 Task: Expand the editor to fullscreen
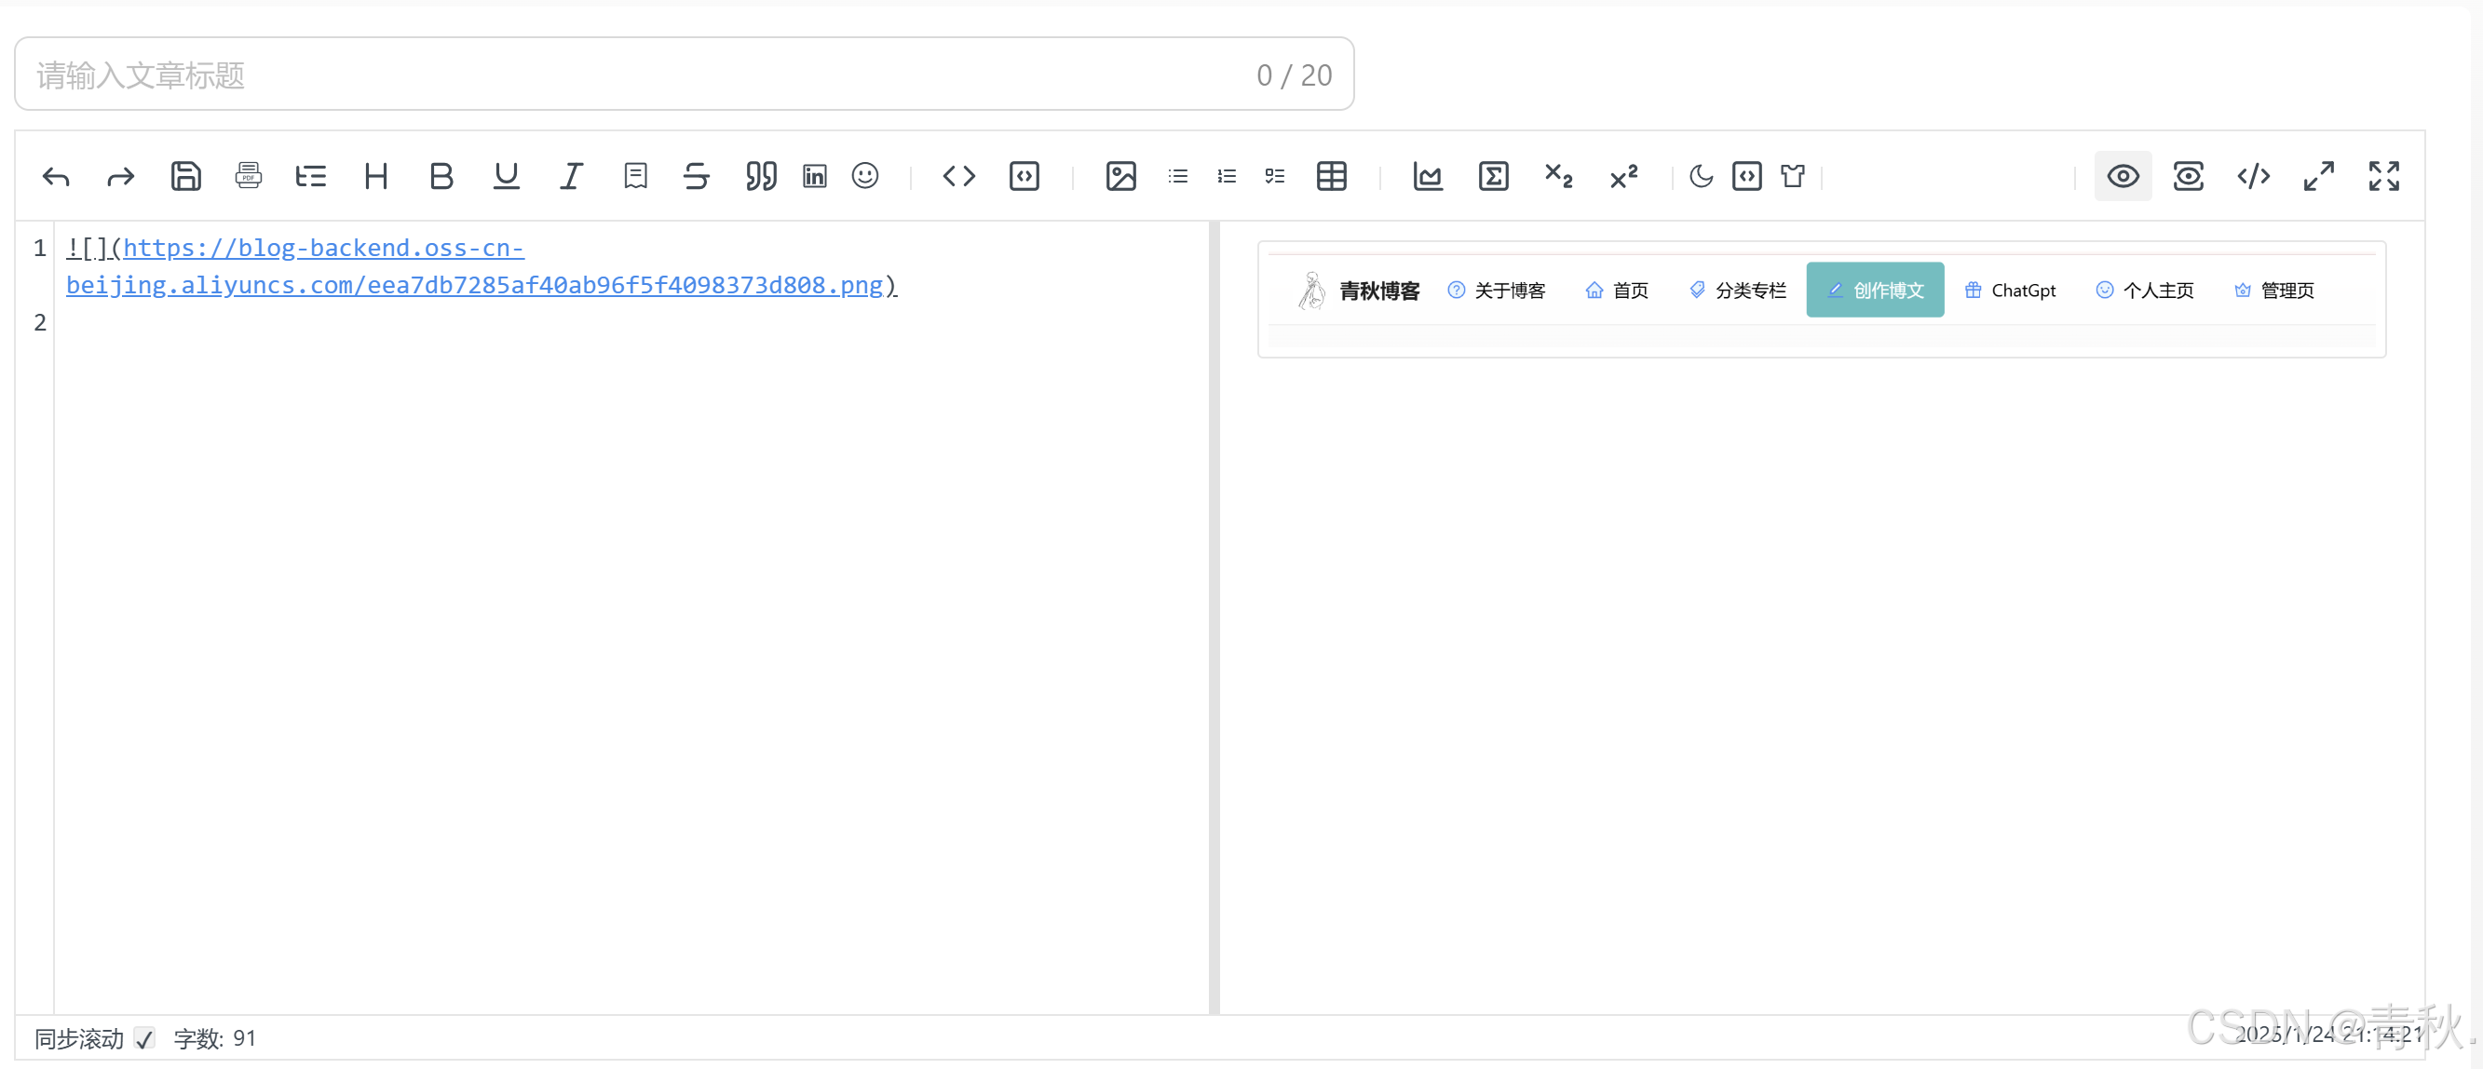[x=2382, y=176]
